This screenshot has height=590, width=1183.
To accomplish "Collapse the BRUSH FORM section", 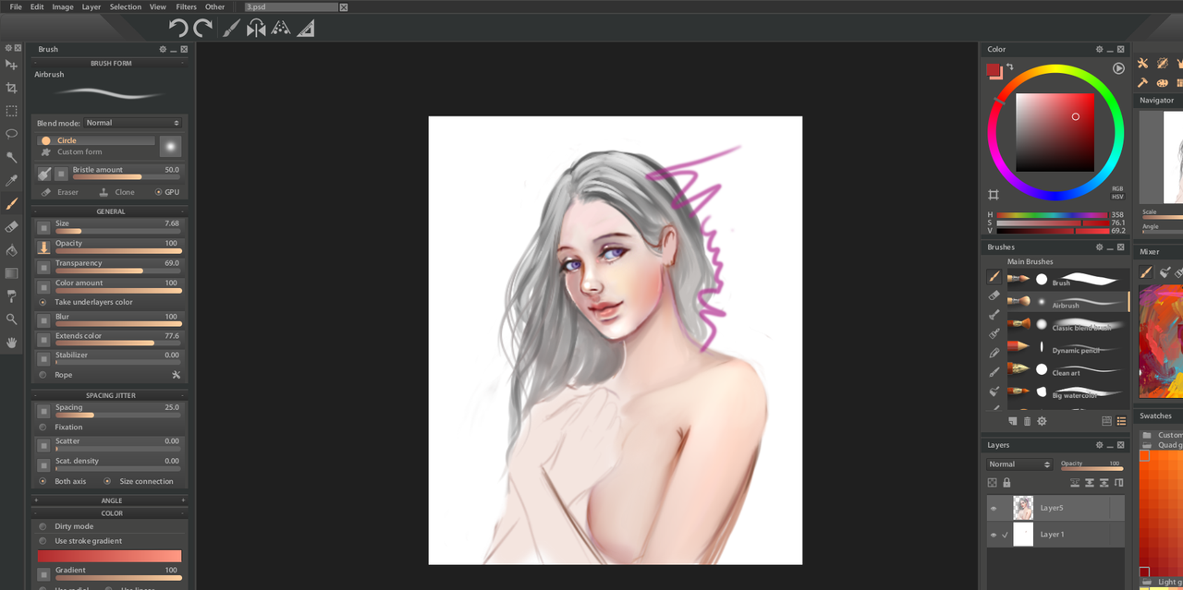I will [x=111, y=64].
